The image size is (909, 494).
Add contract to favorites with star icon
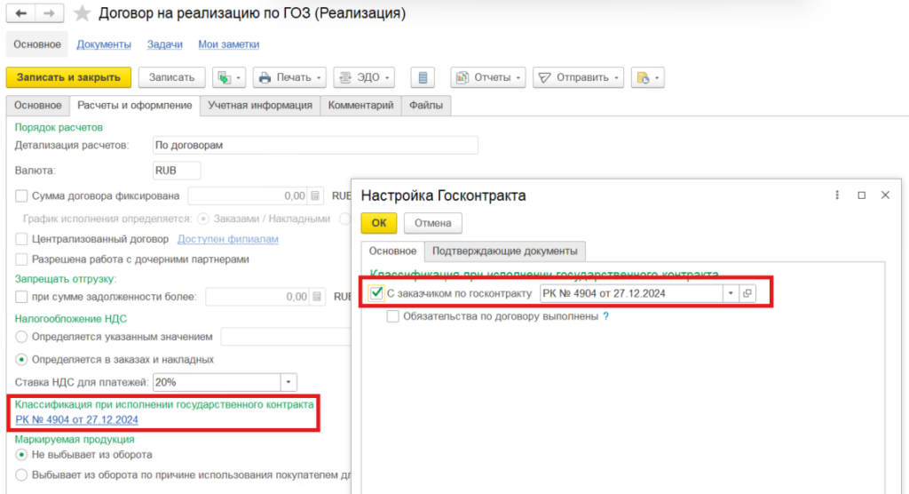[x=82, y=12]
